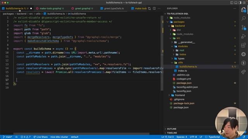Open the Run and Debug view icon
This screenshot has height=139, width=248.
[x=243, y=36]
